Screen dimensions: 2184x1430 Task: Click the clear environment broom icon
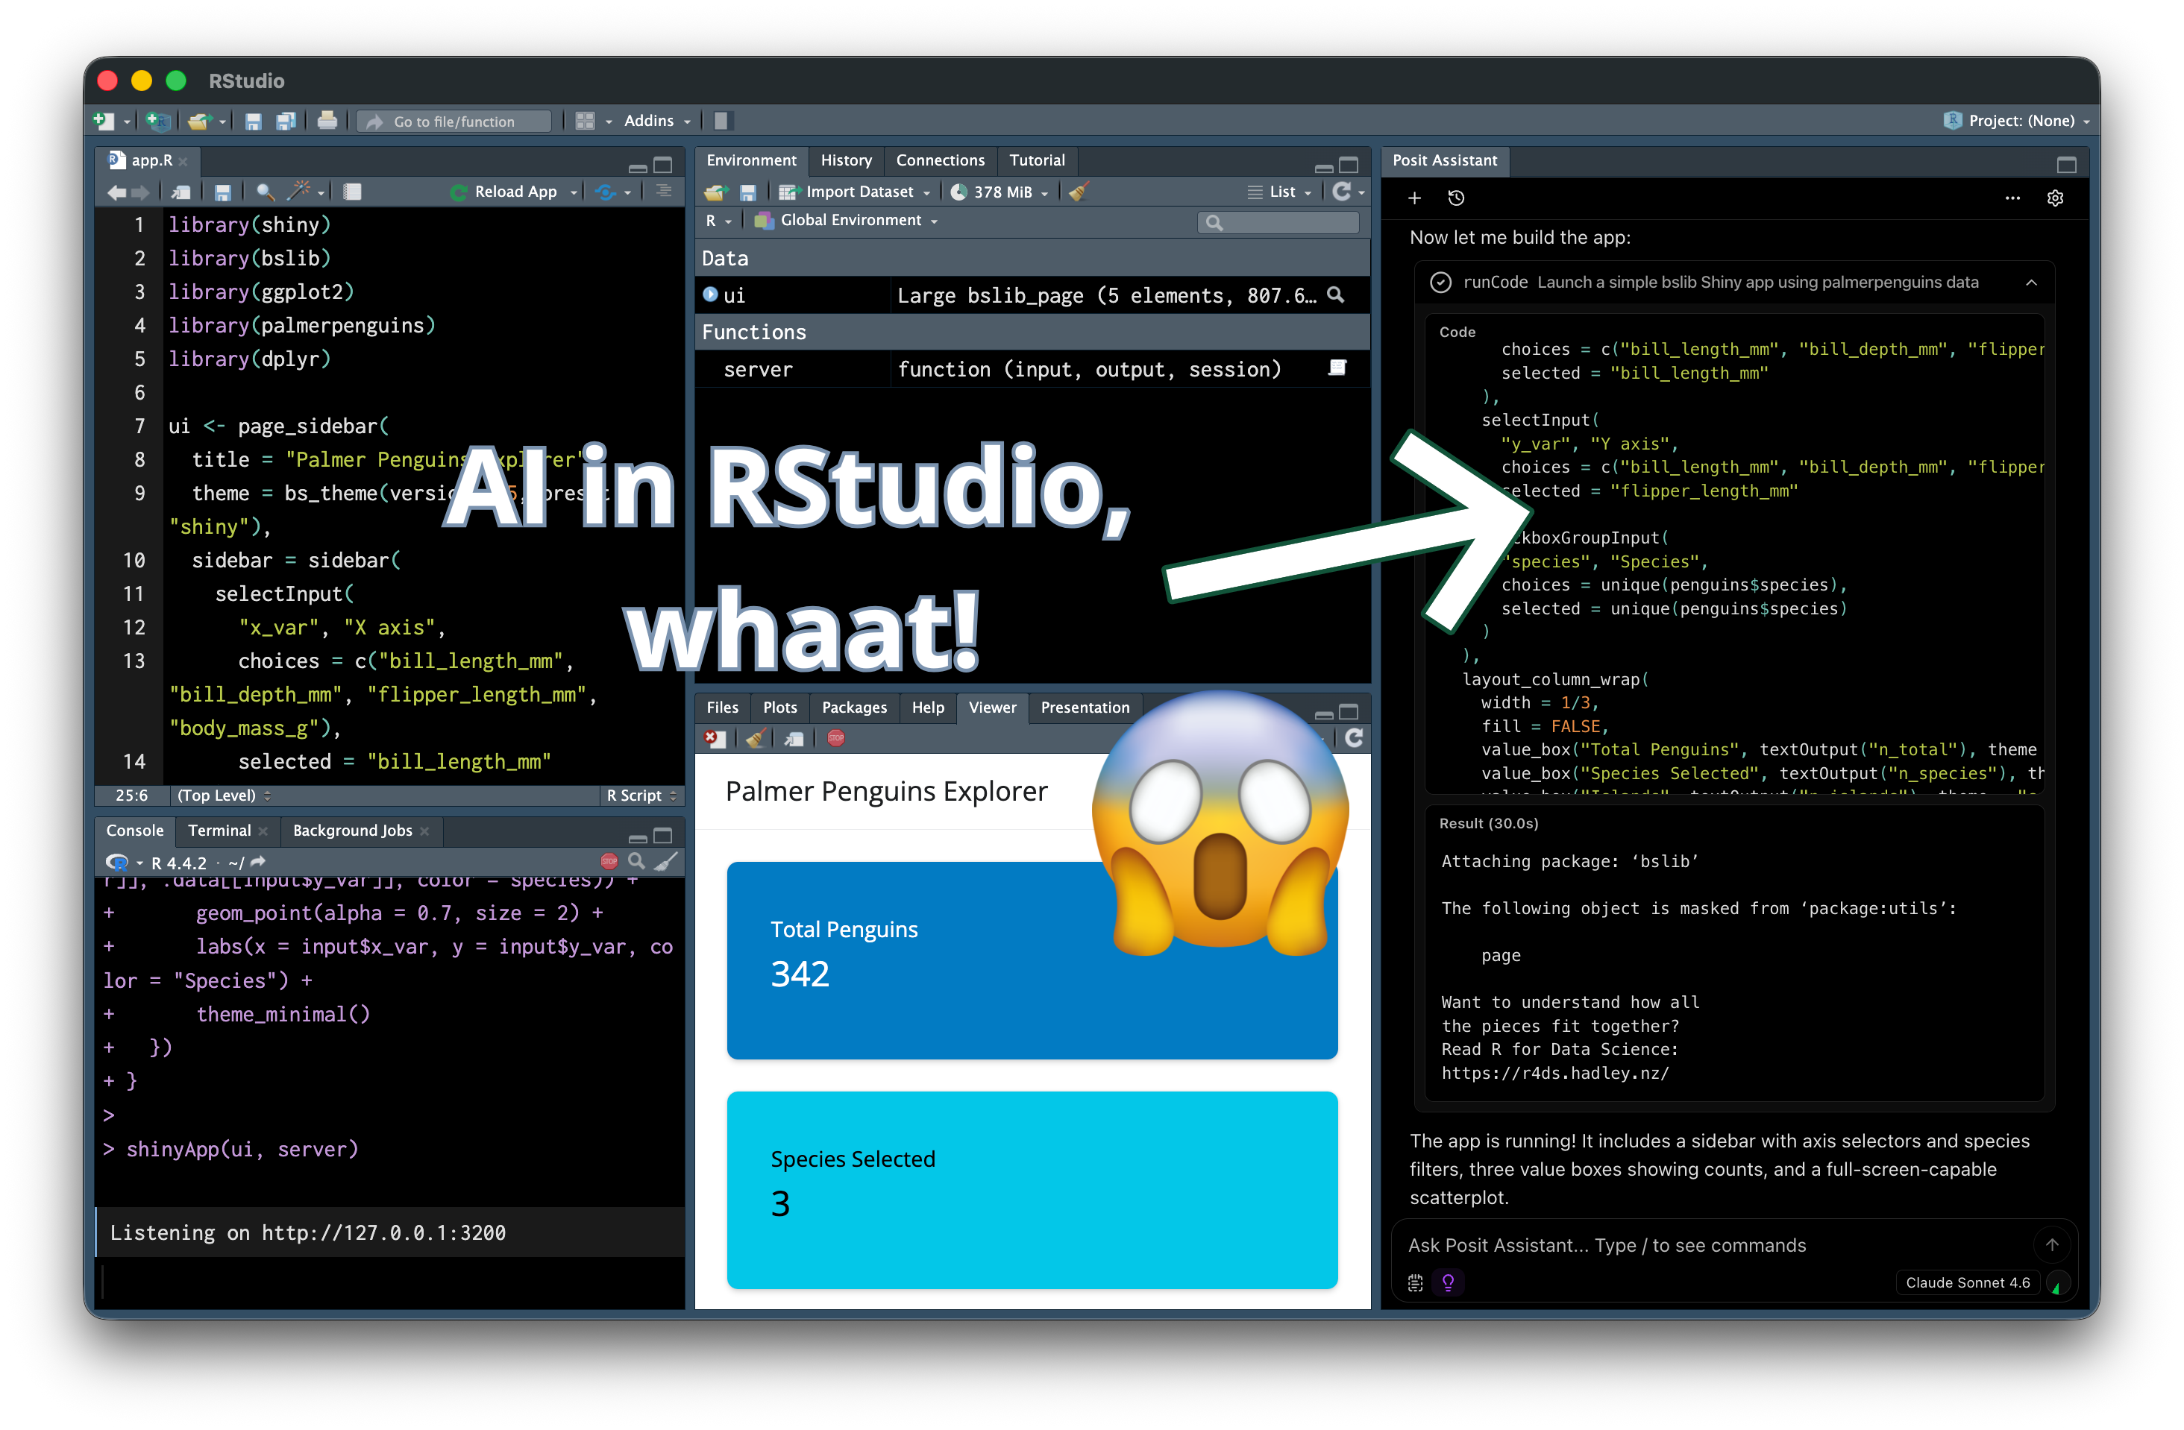point(1079,192)
